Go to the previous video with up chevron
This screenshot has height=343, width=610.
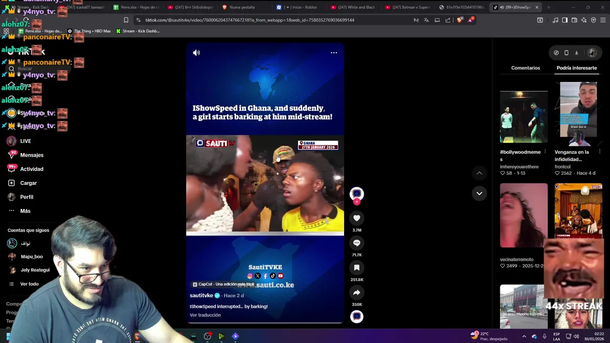[x=479, y=173]
